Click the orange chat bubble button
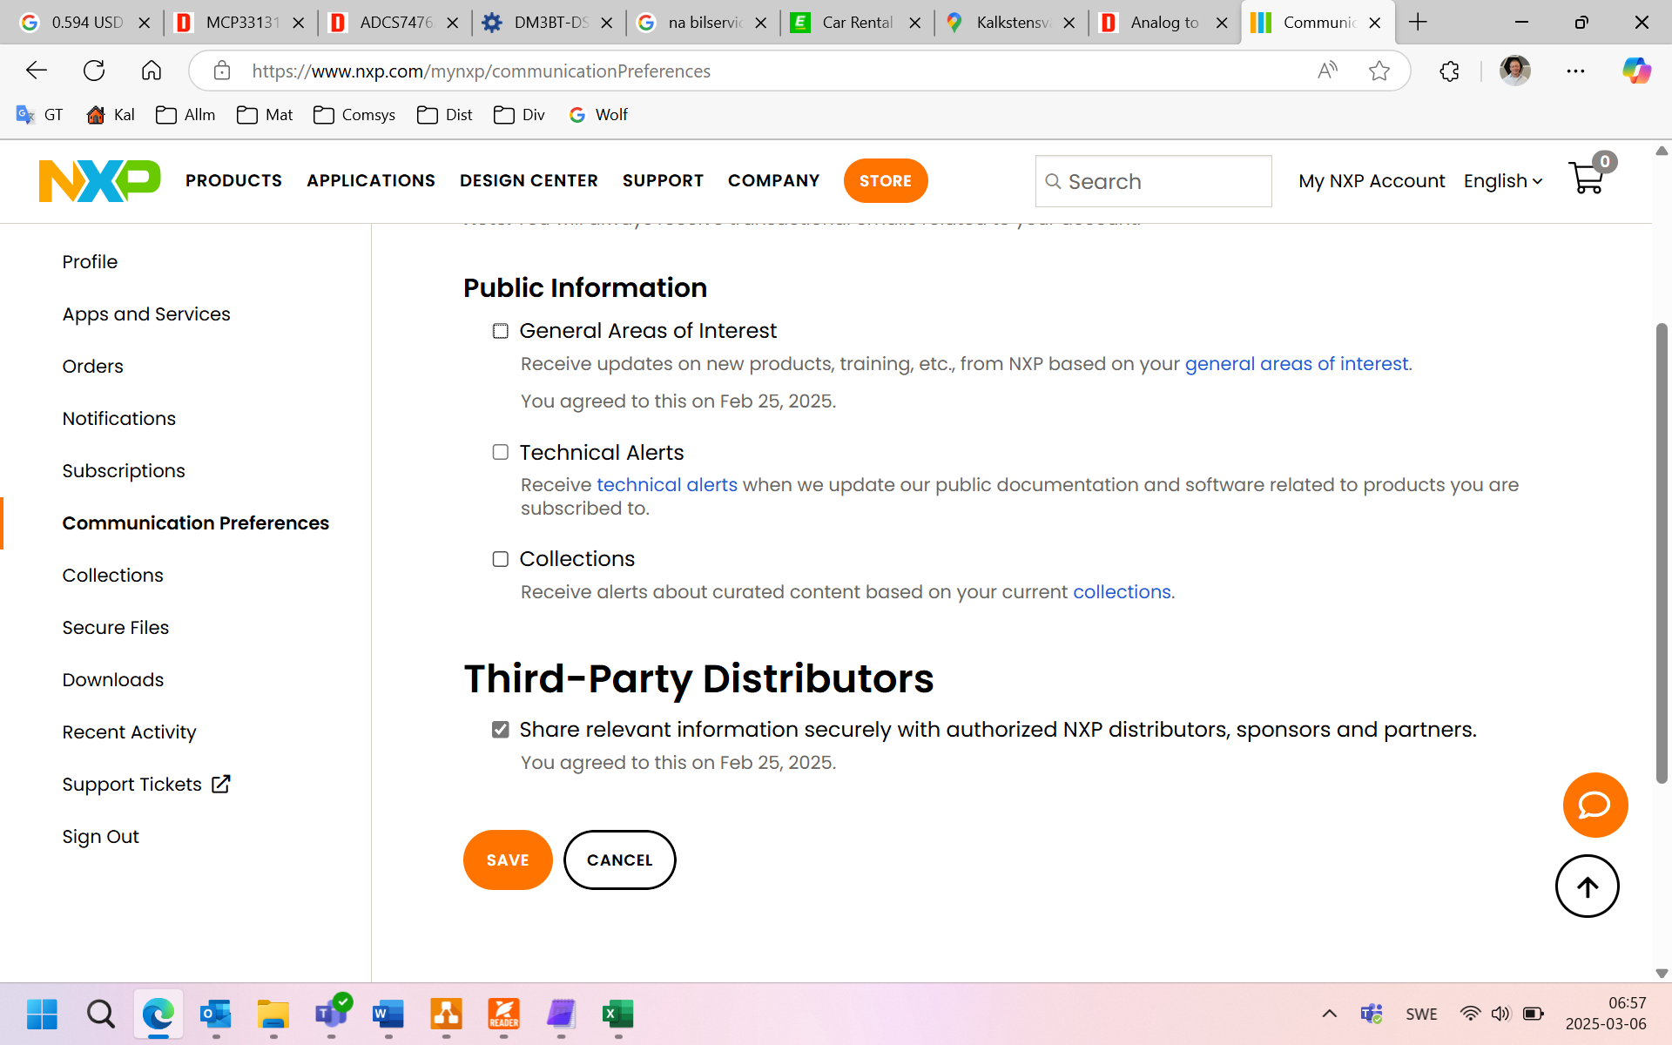Image resolution: width=1672 pixels, height=1045 pixels. point(1594,805)
